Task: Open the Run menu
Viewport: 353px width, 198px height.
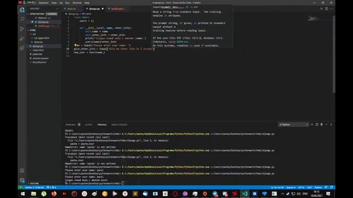Action: pyautogui.click(x=67, y=3)
